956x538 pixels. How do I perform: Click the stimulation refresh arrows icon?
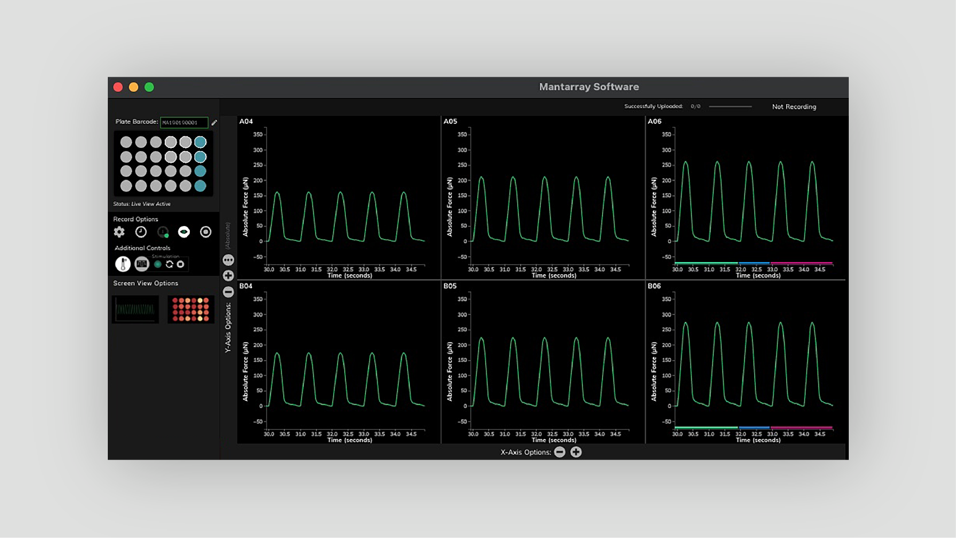[169, 264]
